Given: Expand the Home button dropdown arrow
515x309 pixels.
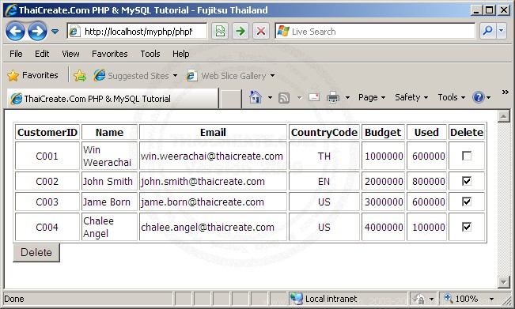Looking at the screenshot, I should pos(270,97).
